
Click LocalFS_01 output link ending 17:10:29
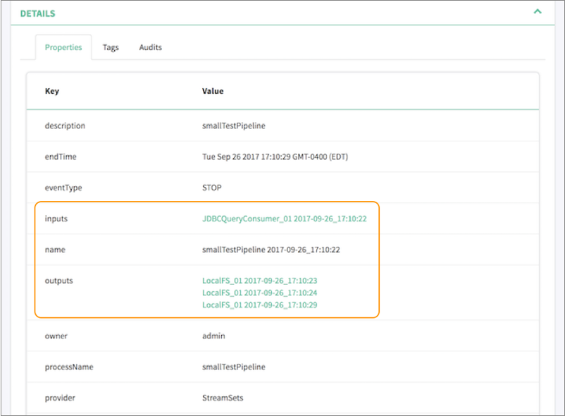coord(259,305)
